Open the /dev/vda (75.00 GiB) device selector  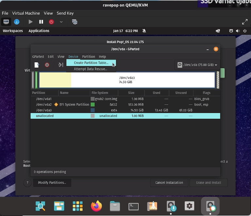pos(197,65)
